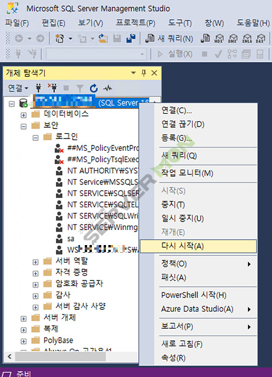
Task: Open the 파일(F) menu
Action: pos(17,23)
